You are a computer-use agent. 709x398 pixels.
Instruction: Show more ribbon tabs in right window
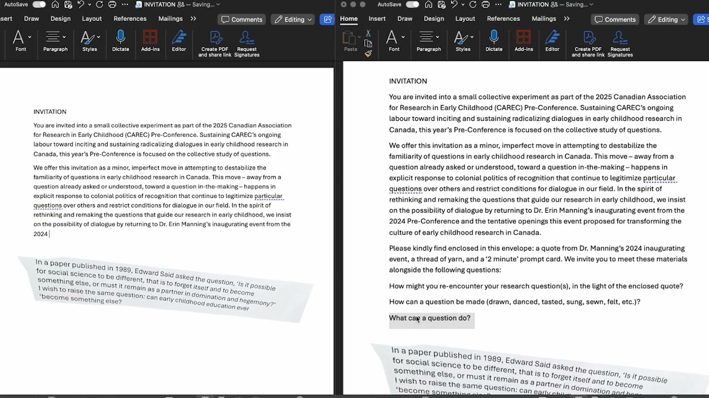[566, 19]
